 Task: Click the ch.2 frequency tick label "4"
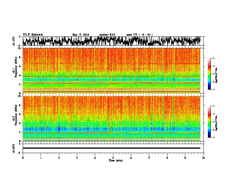point(20,123)
